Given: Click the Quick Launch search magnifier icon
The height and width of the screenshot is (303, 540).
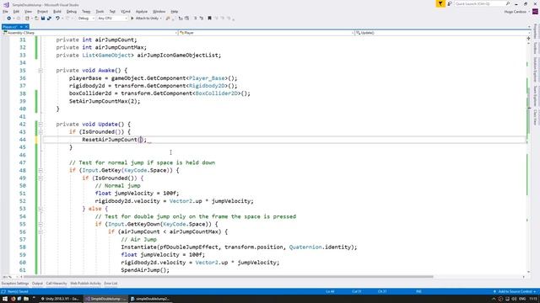Looking at the screenshot, I should tap(508, 3).
